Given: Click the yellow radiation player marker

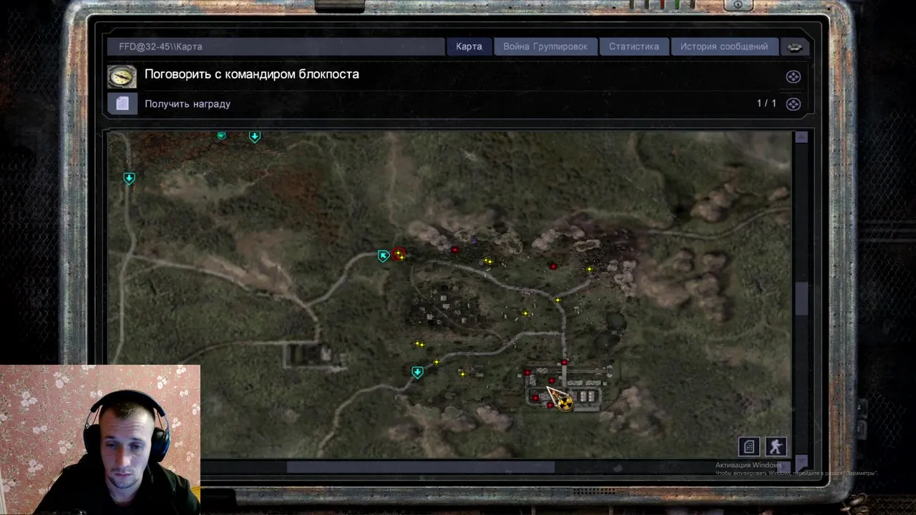Looking at the screenshot, I should [565, 403].
